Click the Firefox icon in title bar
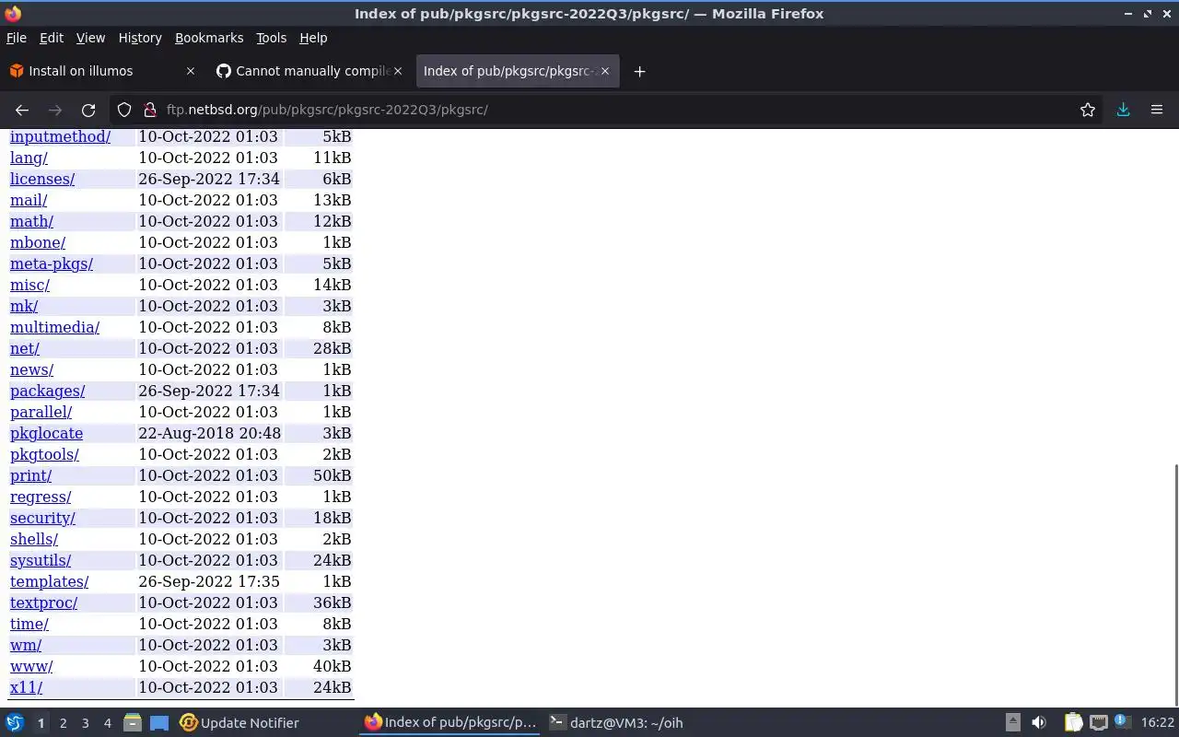1179x737 pixels. [13, 13]
